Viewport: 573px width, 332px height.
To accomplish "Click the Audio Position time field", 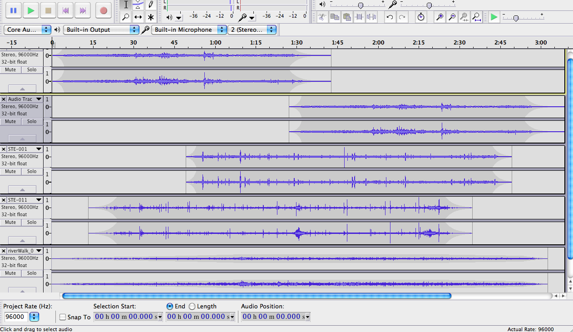I will click(x=276, y=317).
